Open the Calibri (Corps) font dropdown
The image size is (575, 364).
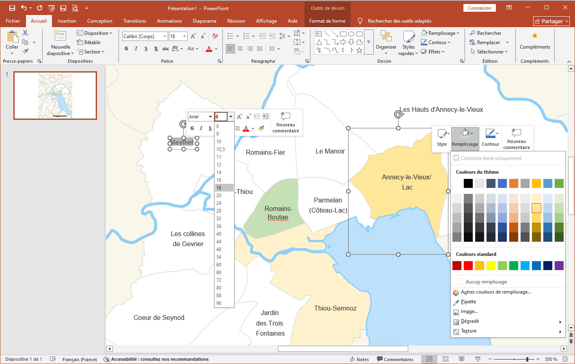[x=165, y=36]
